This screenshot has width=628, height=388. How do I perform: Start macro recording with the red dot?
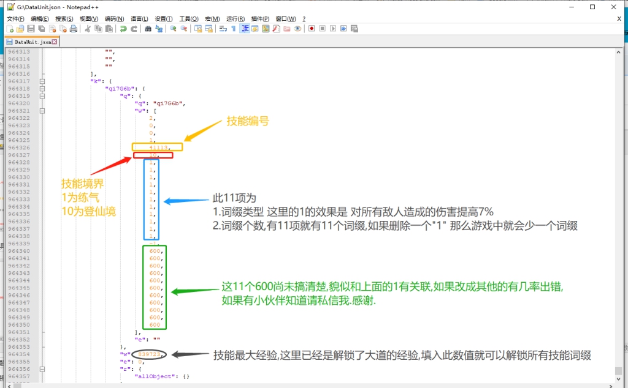pos(312,29)
